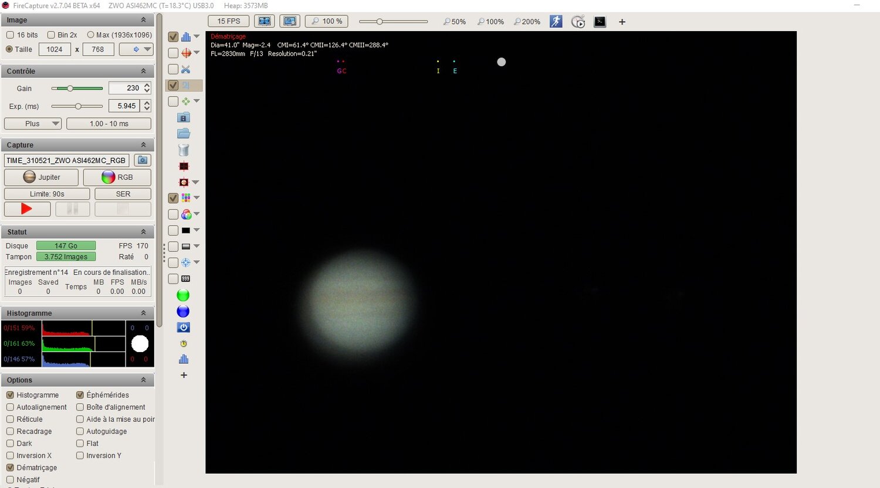Click the SER format button
The width and height of the screenshot is (880, 488).
click(x=123, y=194)
